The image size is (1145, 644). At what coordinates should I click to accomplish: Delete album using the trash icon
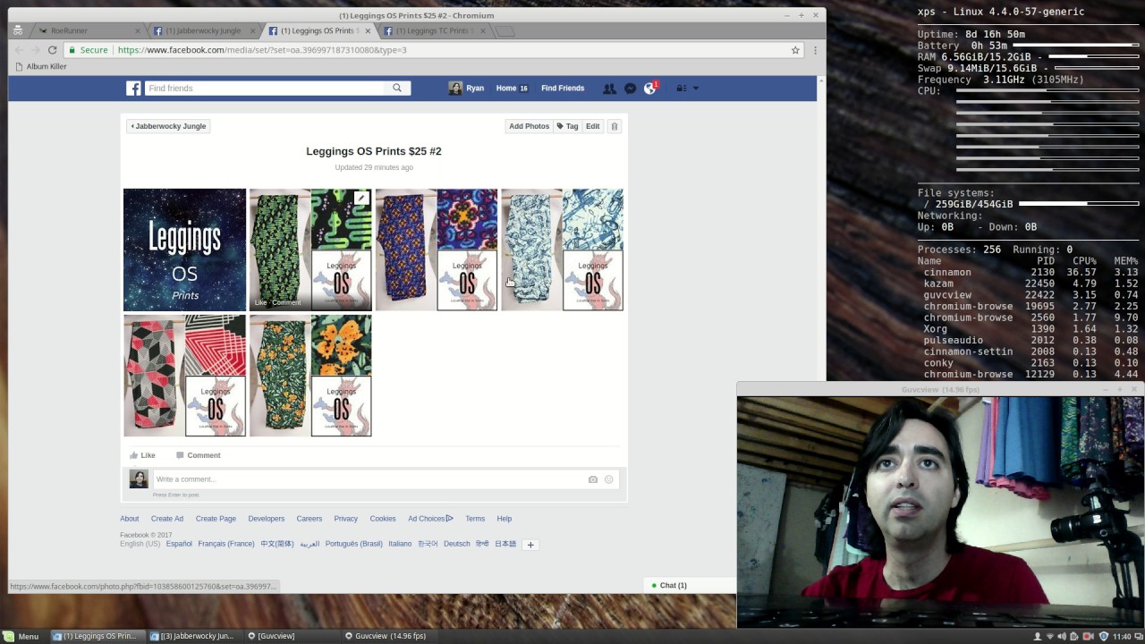[x=615, y=126]
